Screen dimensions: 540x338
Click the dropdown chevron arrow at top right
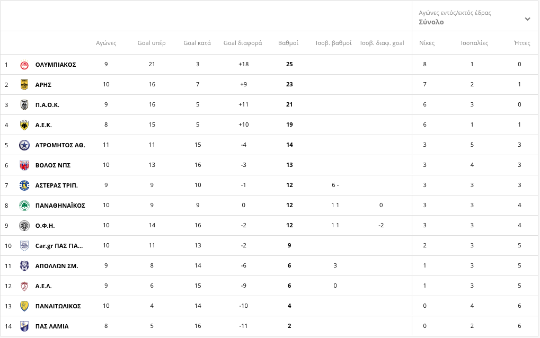[527, 19]
